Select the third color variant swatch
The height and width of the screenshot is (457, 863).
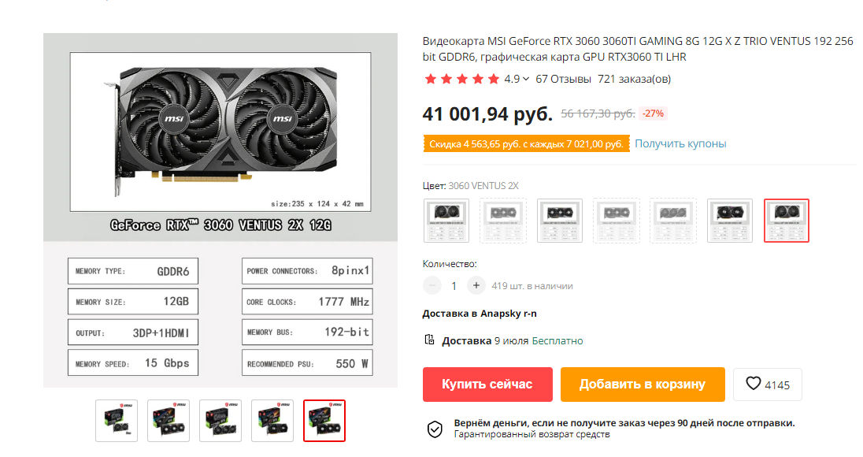(560, 221)
